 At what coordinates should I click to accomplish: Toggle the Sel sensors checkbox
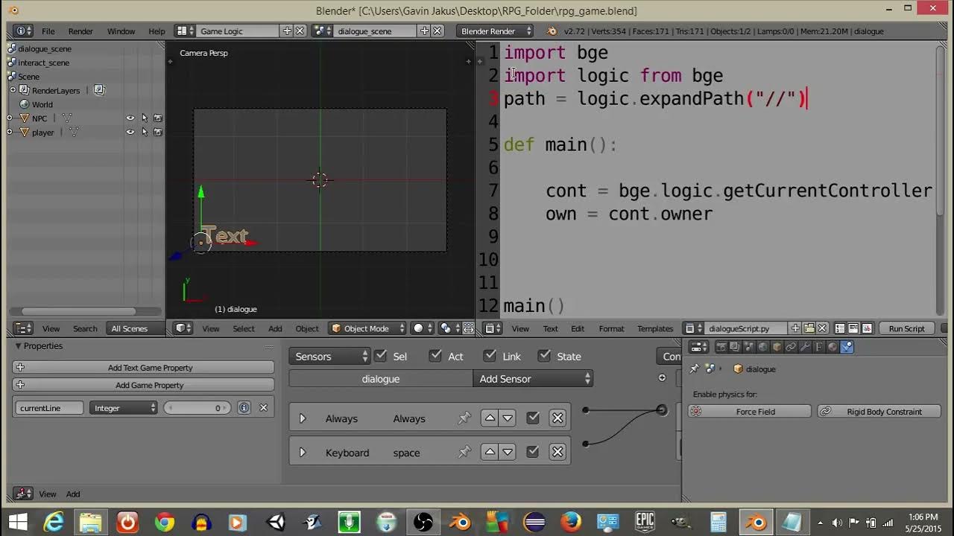[381, 356]
